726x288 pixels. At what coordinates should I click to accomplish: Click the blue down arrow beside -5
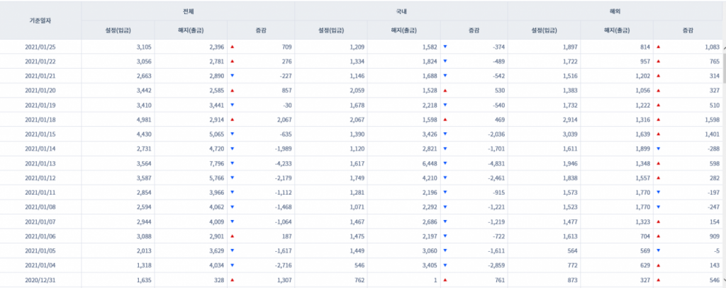(x=658, y=252)
